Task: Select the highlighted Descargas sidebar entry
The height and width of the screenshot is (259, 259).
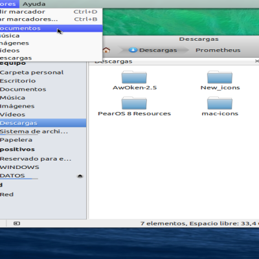Action: click(x=43, y=123)
